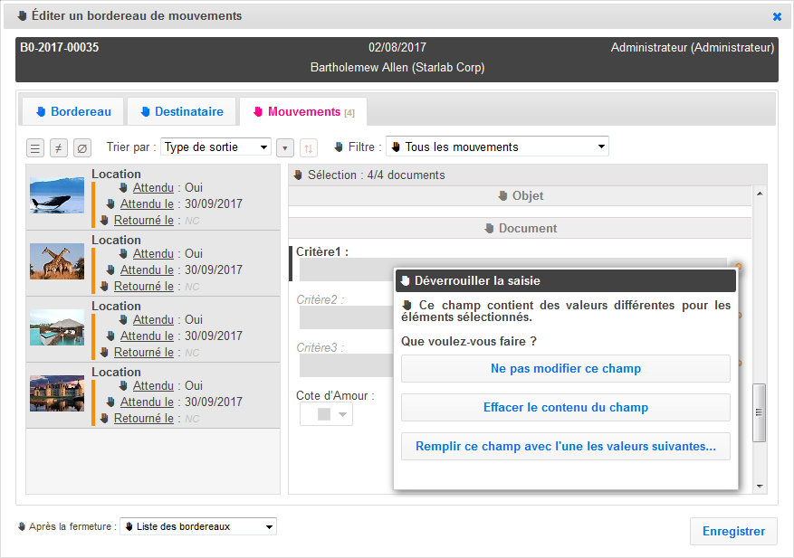Image resolution: width=794 pixels, height=558 pixels.
Task: Toggle descending sort arrow button
Action: coord(285,147)
